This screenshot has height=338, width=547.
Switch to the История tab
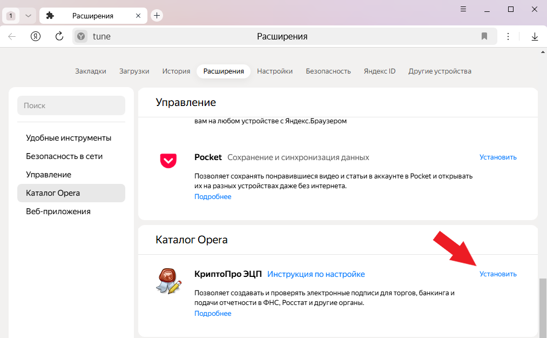tap(176, 71)
